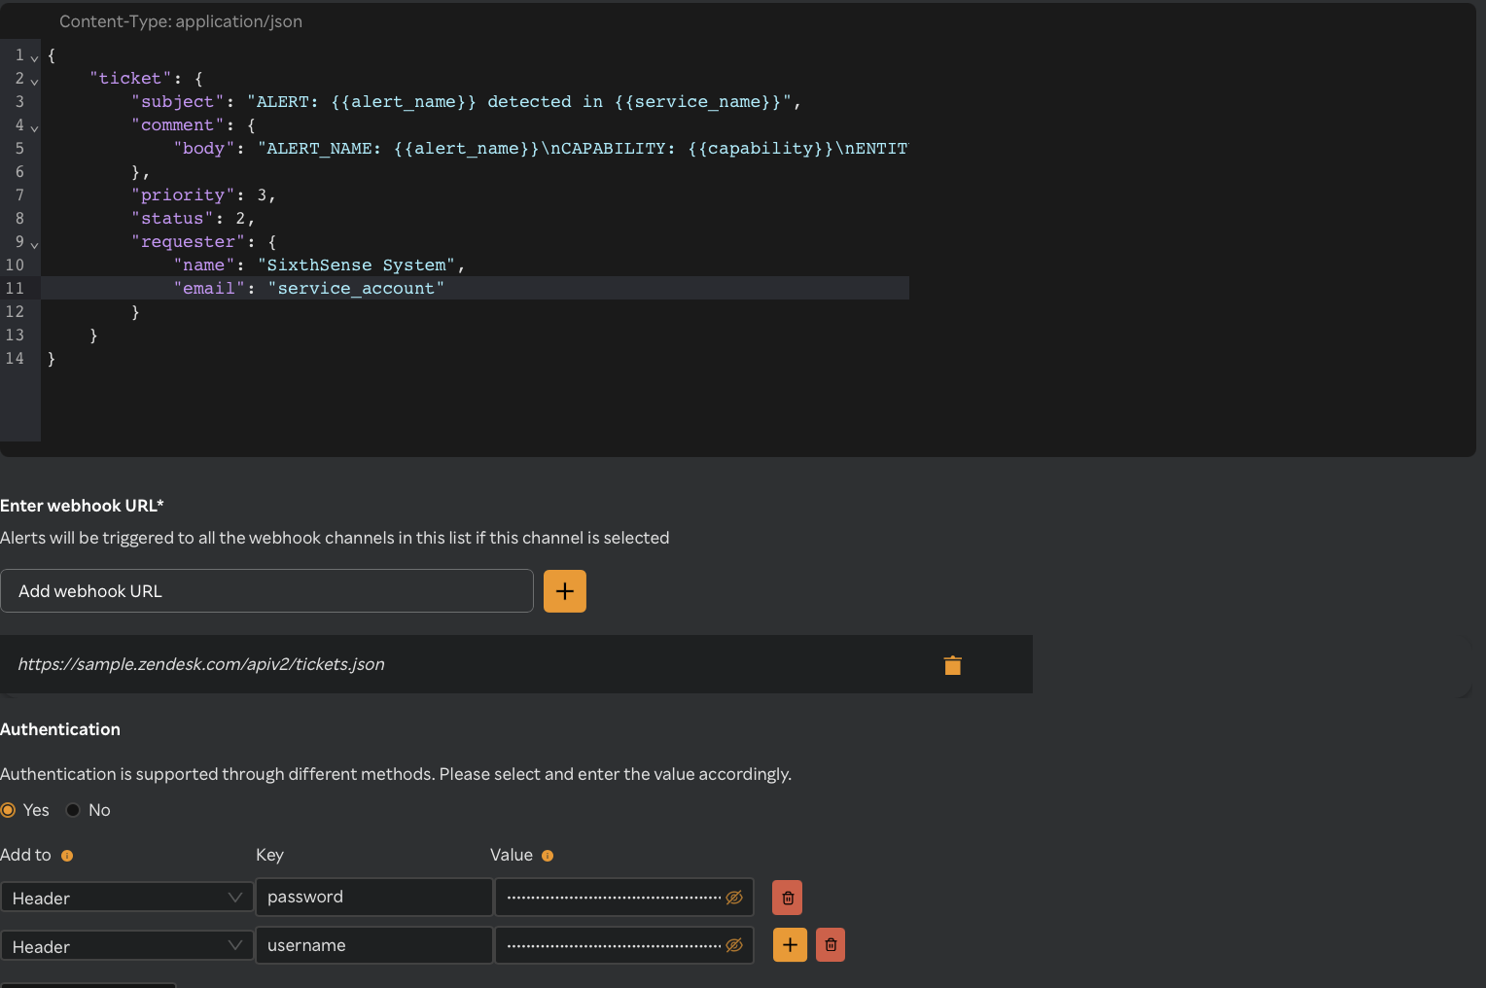The image size is (1486, 988).
Task: Add another authentication header row
Action: [790, 944]
